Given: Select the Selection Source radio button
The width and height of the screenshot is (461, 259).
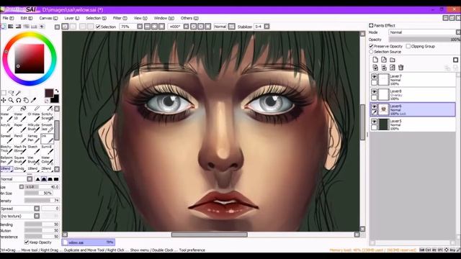Looking at the screenshot, I should 371,52.
